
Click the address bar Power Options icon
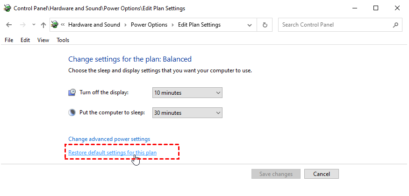pos(55,25)
